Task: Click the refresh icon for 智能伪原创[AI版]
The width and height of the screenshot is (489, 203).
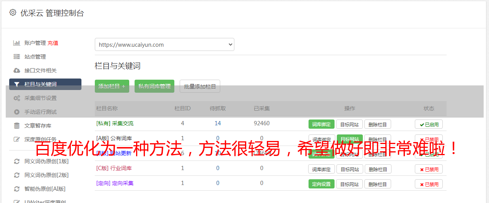Action: pyautogui.click(x=17, y=189)
